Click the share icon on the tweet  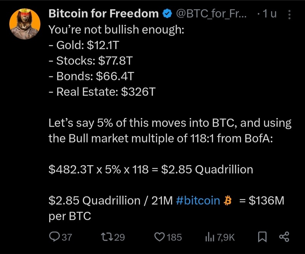pos(284,237)
